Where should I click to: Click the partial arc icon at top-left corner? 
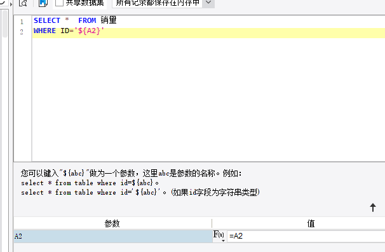(2, 2)
